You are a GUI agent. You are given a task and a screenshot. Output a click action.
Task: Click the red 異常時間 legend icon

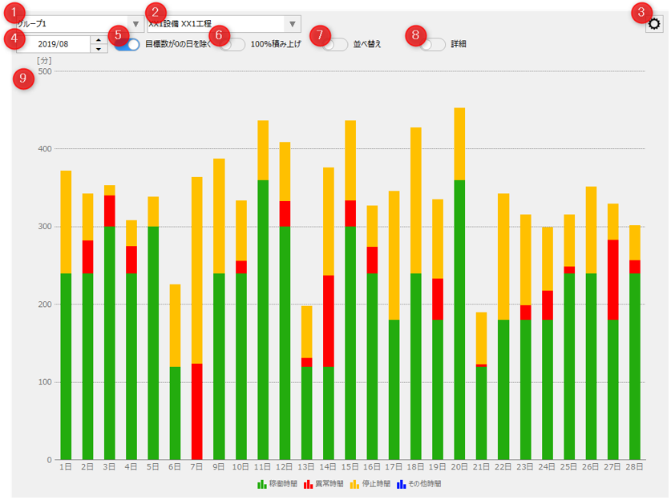(x=306, y=485)
